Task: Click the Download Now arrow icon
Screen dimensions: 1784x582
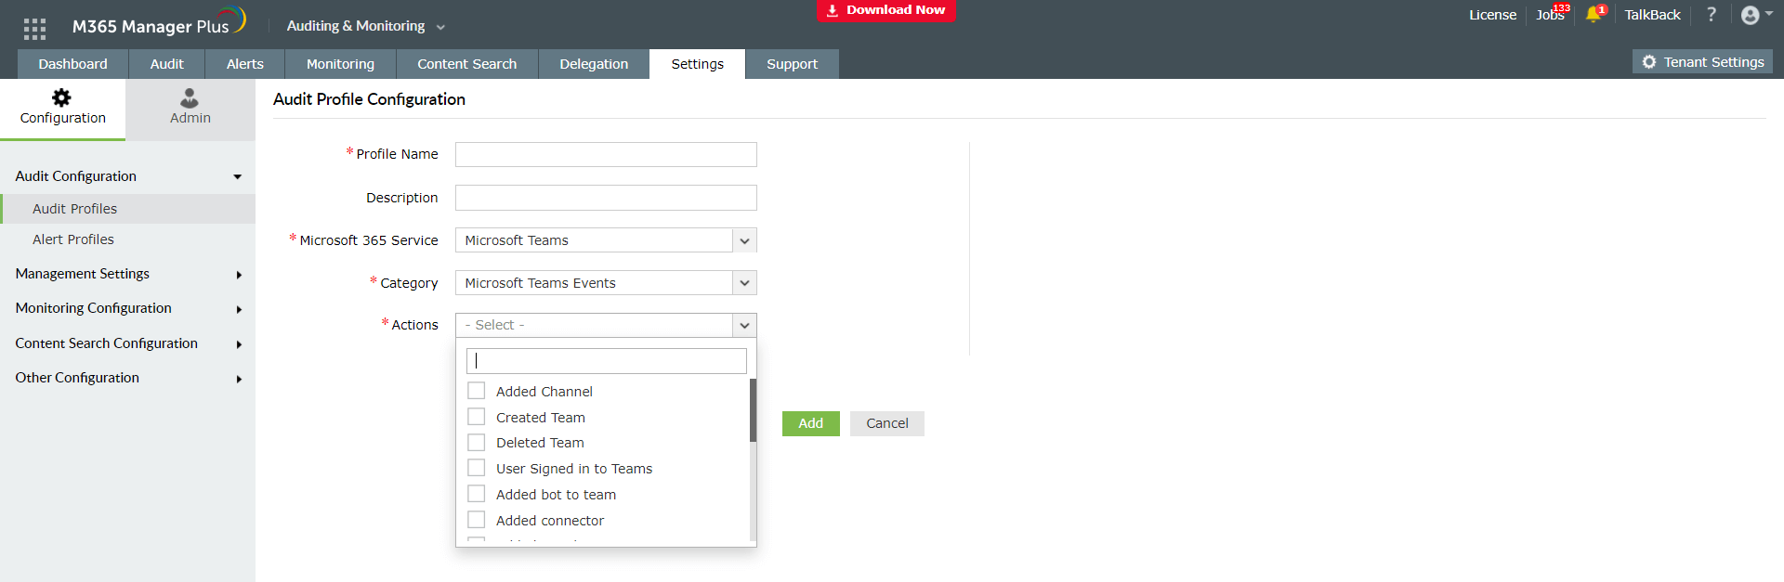Action: [x=833, y=10]
